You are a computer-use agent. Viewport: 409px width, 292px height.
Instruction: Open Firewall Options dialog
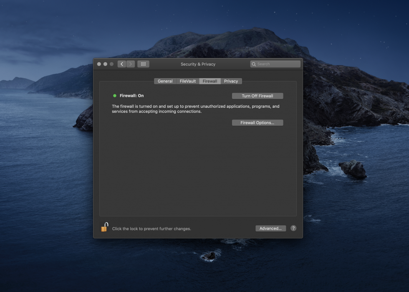258,123
